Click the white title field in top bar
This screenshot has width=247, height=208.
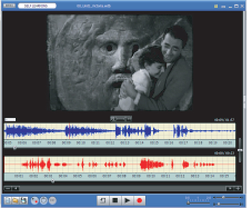tap(37, 6)
